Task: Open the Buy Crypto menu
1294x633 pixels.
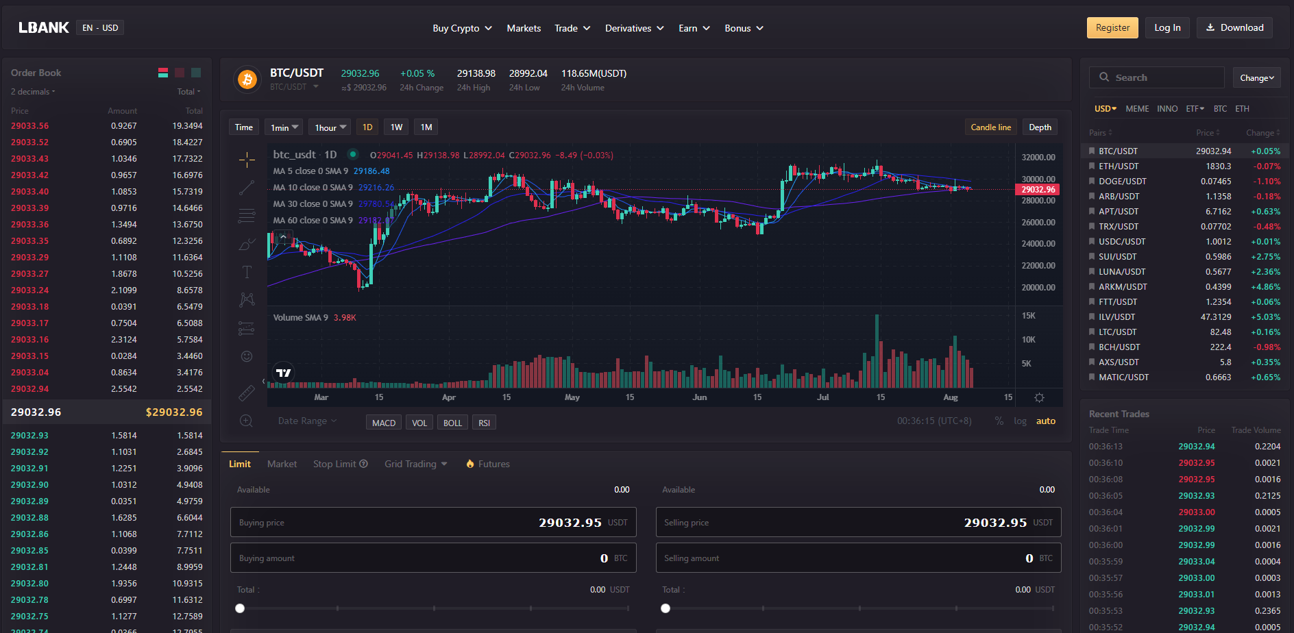Action: [463, 28]
